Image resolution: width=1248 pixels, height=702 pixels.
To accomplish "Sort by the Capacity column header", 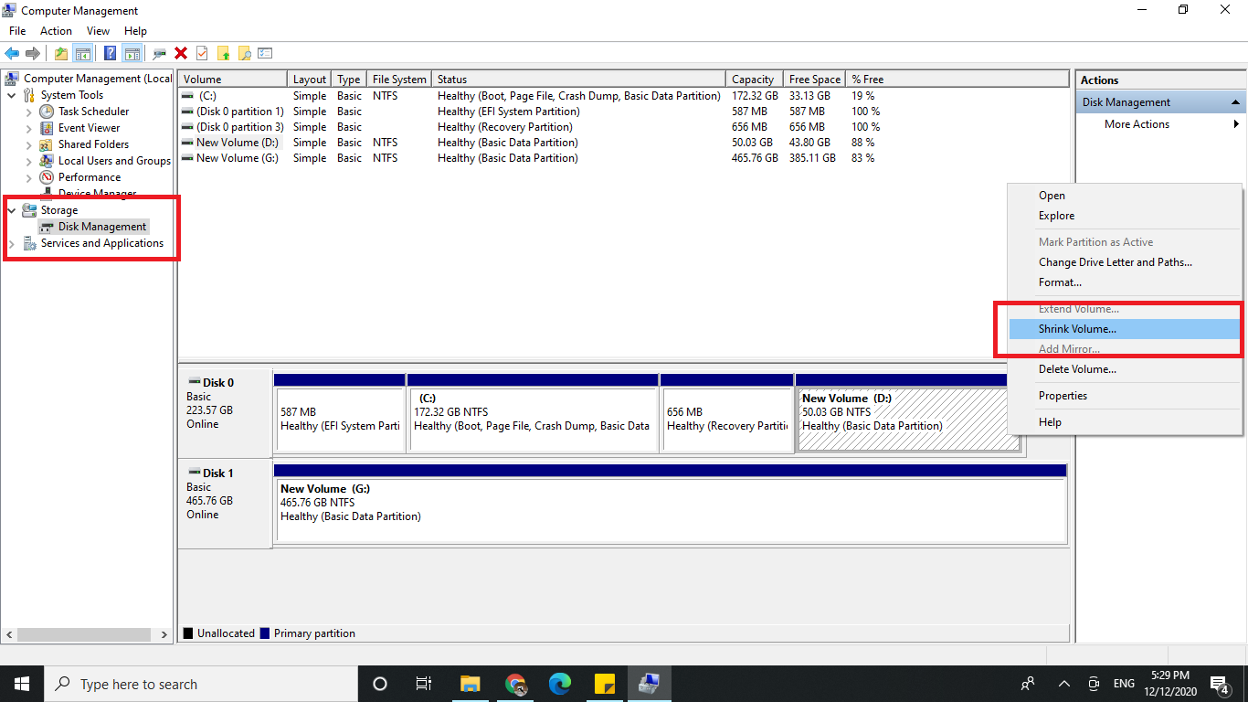I will pos(756,80).
